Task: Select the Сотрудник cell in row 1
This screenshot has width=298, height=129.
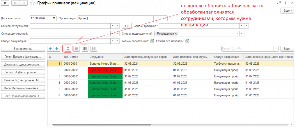Action: pyautogui.click(x=105, y=63)
